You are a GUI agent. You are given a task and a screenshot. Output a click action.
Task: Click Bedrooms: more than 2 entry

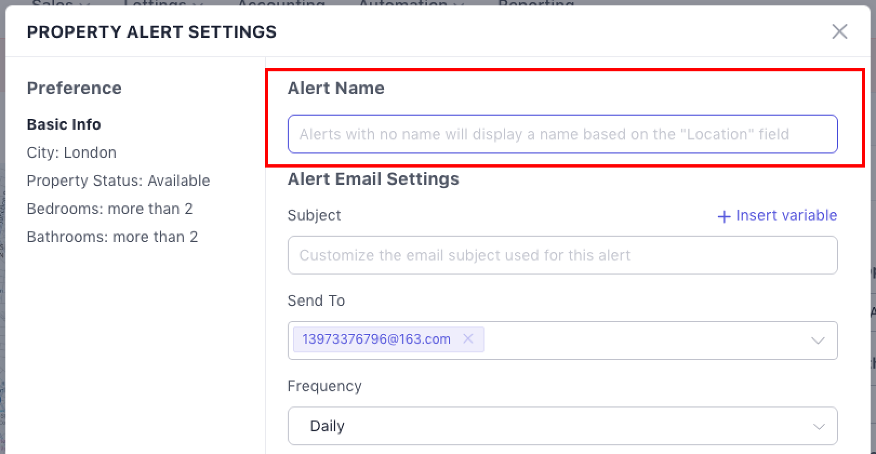pos(110,209)
